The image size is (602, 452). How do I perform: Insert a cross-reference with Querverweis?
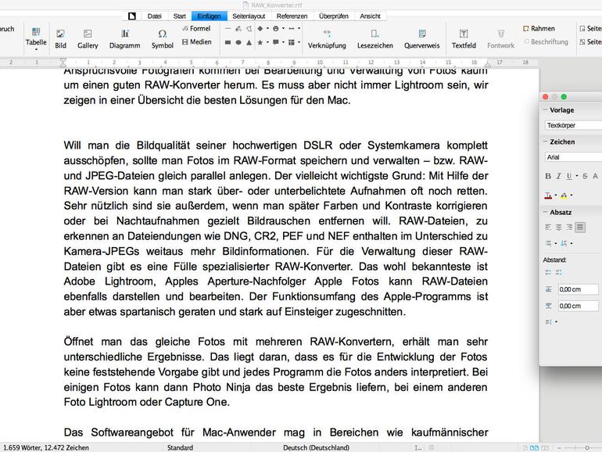click(421, 39)
